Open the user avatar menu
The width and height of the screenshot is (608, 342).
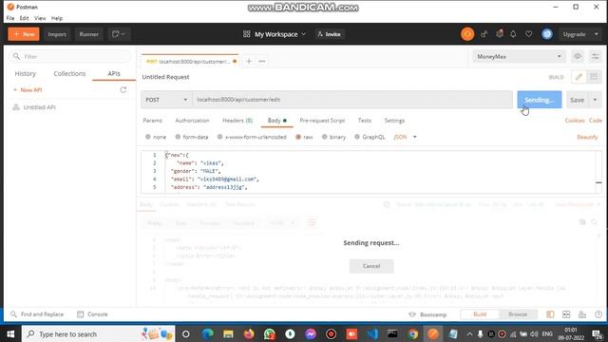coord(547,34)
